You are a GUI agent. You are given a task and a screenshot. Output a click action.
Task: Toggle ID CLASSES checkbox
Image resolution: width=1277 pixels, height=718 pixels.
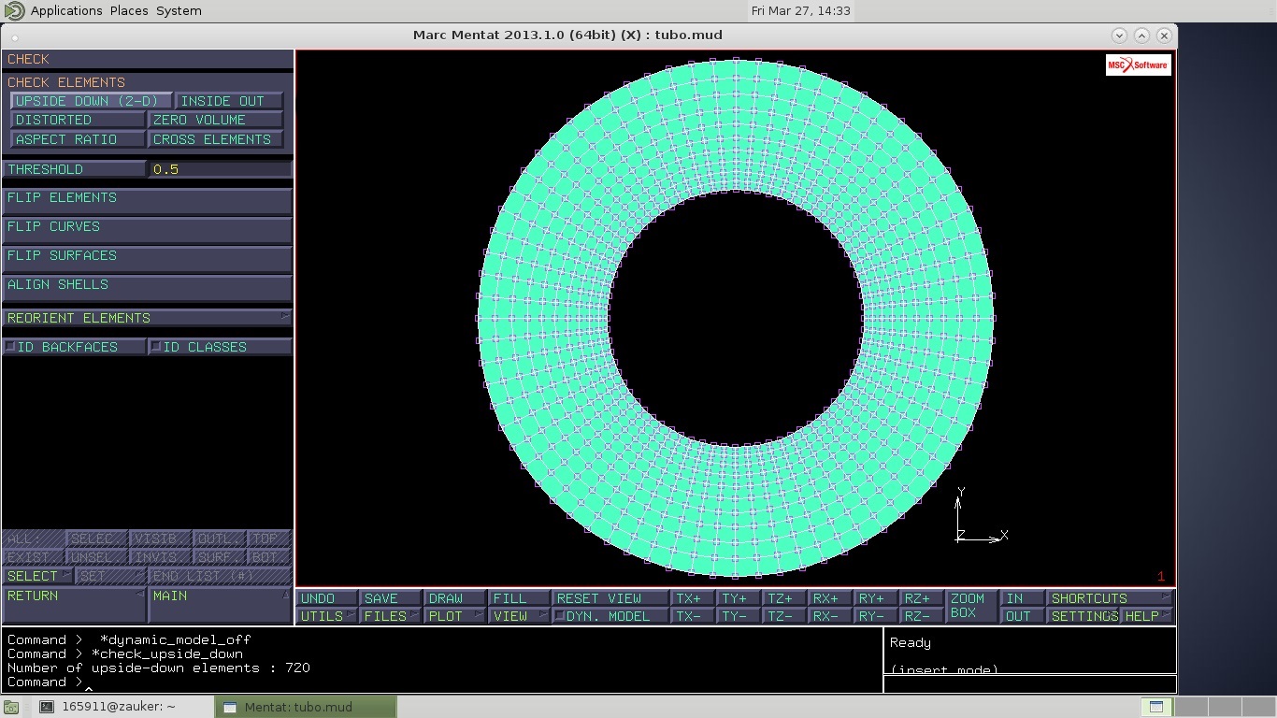[x=221, y=347]
